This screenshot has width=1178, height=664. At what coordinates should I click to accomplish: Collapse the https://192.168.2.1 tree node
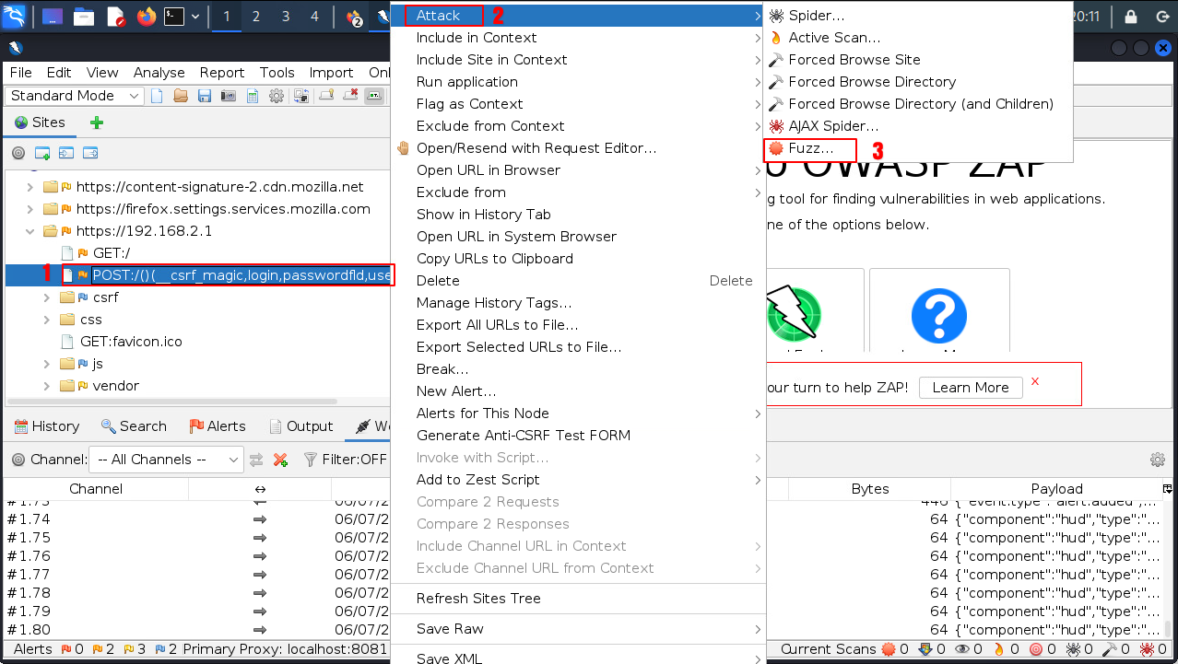click(x=30, y=231)
